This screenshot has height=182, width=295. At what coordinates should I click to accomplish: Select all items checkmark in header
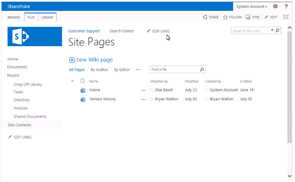pyautogui.click(x=72, y=81)
